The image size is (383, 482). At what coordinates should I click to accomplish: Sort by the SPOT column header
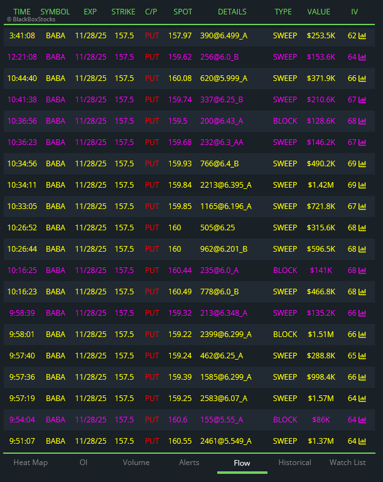[183, 12]
